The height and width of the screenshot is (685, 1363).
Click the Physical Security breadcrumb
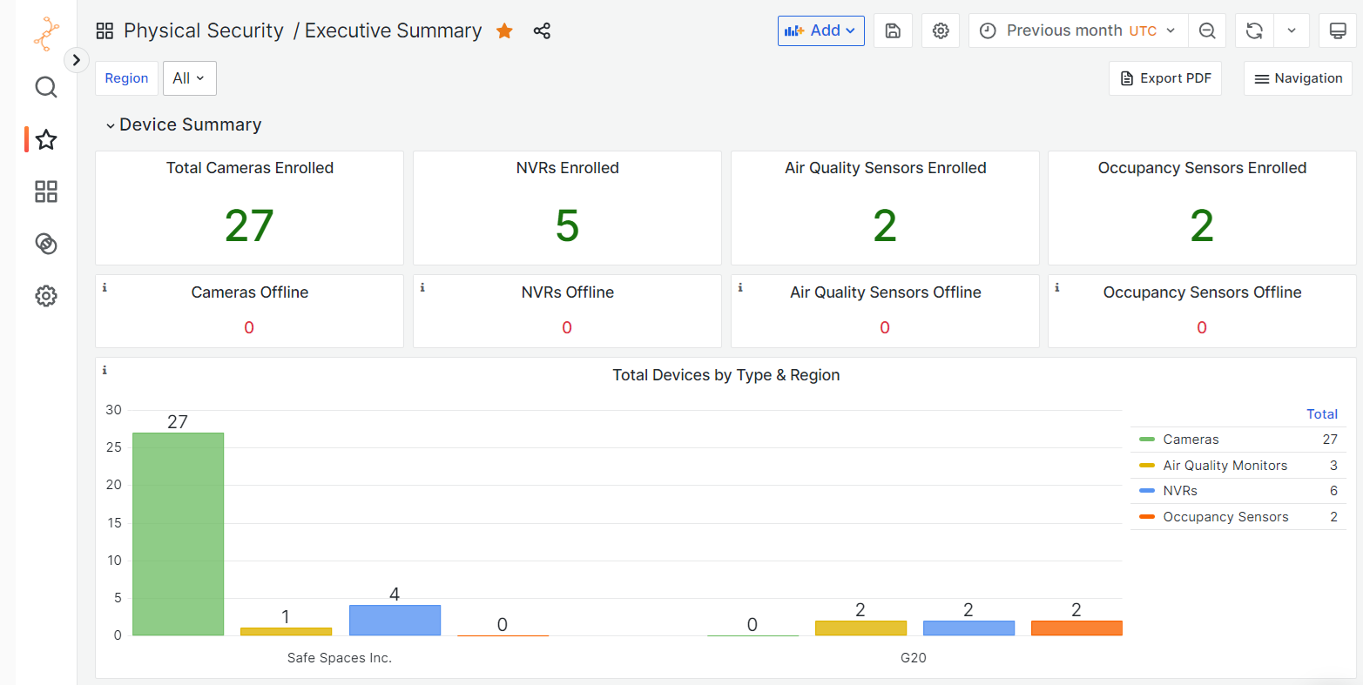tap(203, 31)
